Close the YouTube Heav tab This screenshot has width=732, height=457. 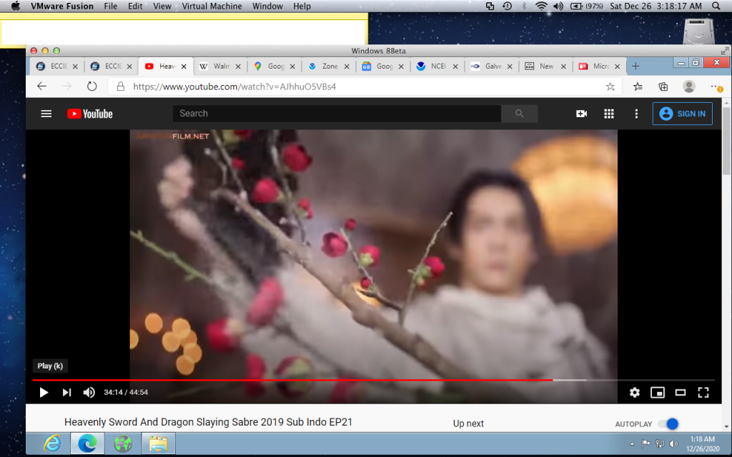[184, 66]
